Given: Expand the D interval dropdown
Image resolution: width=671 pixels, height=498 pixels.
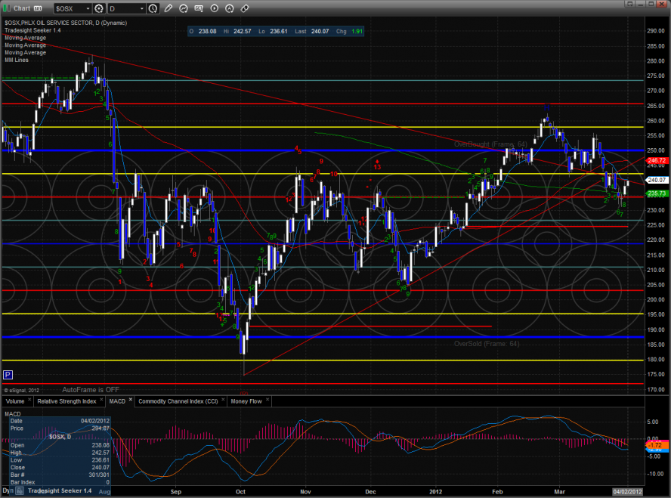Looking at the screenshot, I should pyautogui.click(x=141, y=8).
